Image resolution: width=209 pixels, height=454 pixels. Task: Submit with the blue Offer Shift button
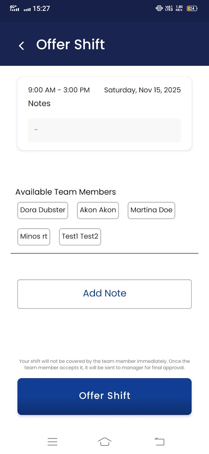point(104,396)
